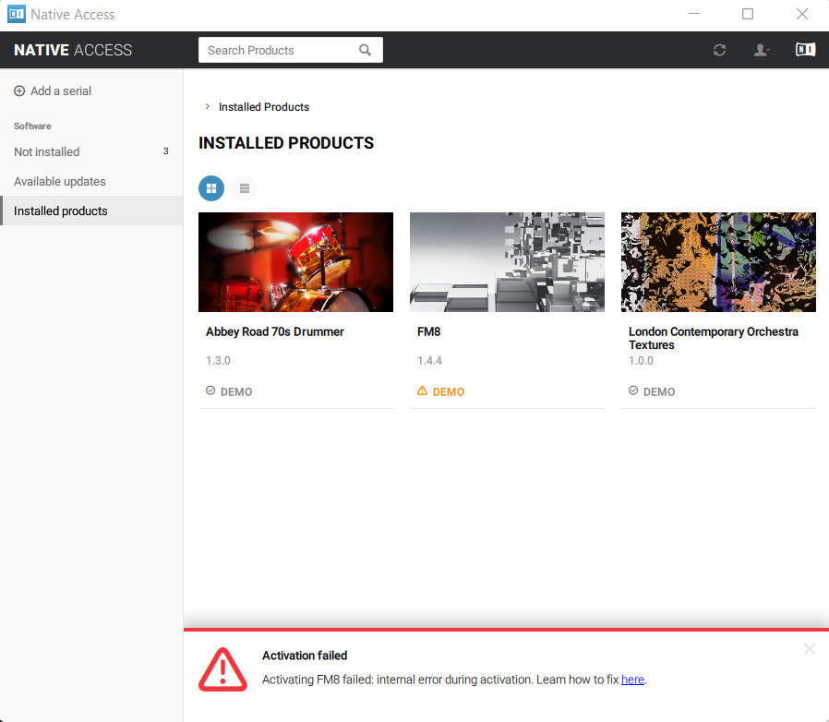Click the Add a serial plus icon

point(19,91)
